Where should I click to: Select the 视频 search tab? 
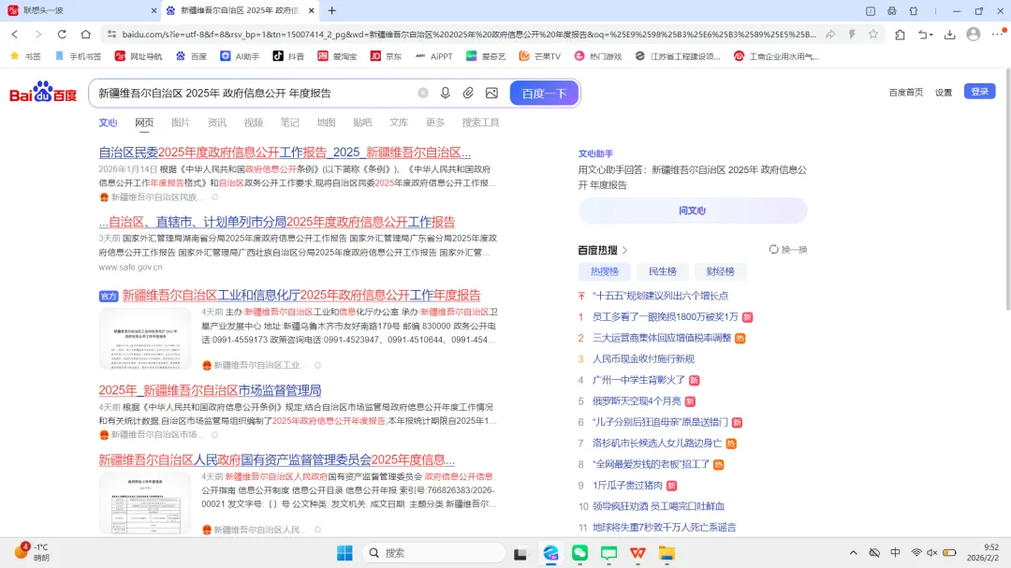[254, 123]
